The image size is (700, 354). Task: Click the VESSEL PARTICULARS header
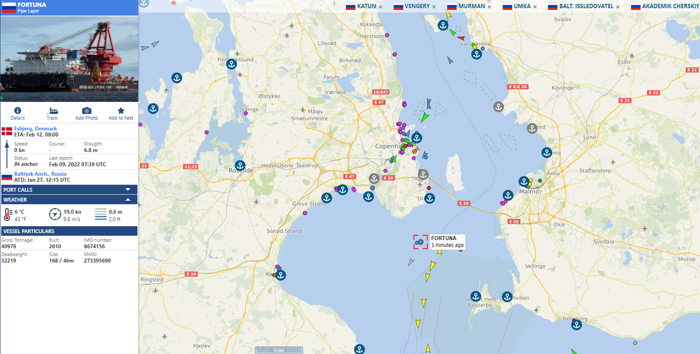tap(69, 231)
